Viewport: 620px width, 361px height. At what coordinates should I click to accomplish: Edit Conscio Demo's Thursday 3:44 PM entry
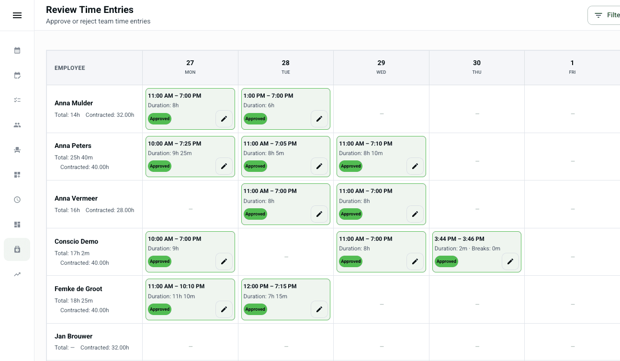(510, 261)
